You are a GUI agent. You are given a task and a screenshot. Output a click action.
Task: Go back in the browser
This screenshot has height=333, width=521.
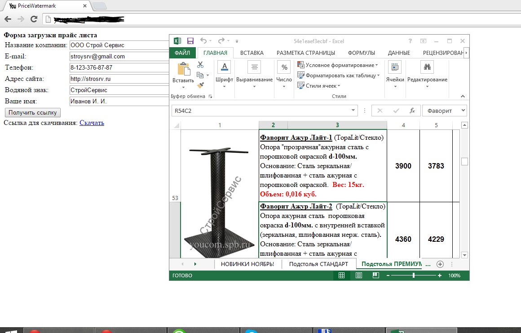point(8,19)
